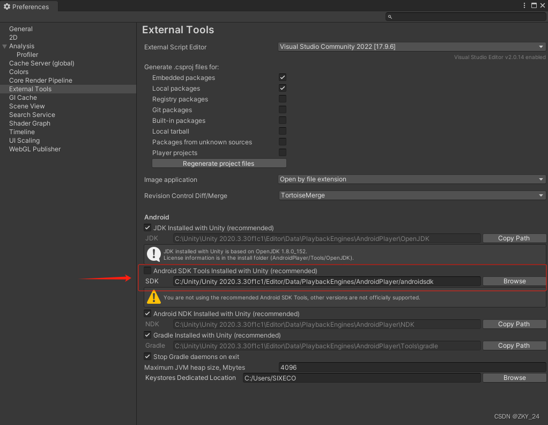548x425 pixels.
Task: Open the Image application dropdown
Action: tap(411, 179)
